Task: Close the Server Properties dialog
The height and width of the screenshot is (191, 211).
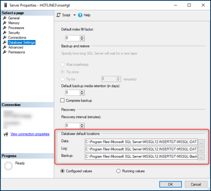Action: pos(203,5)
